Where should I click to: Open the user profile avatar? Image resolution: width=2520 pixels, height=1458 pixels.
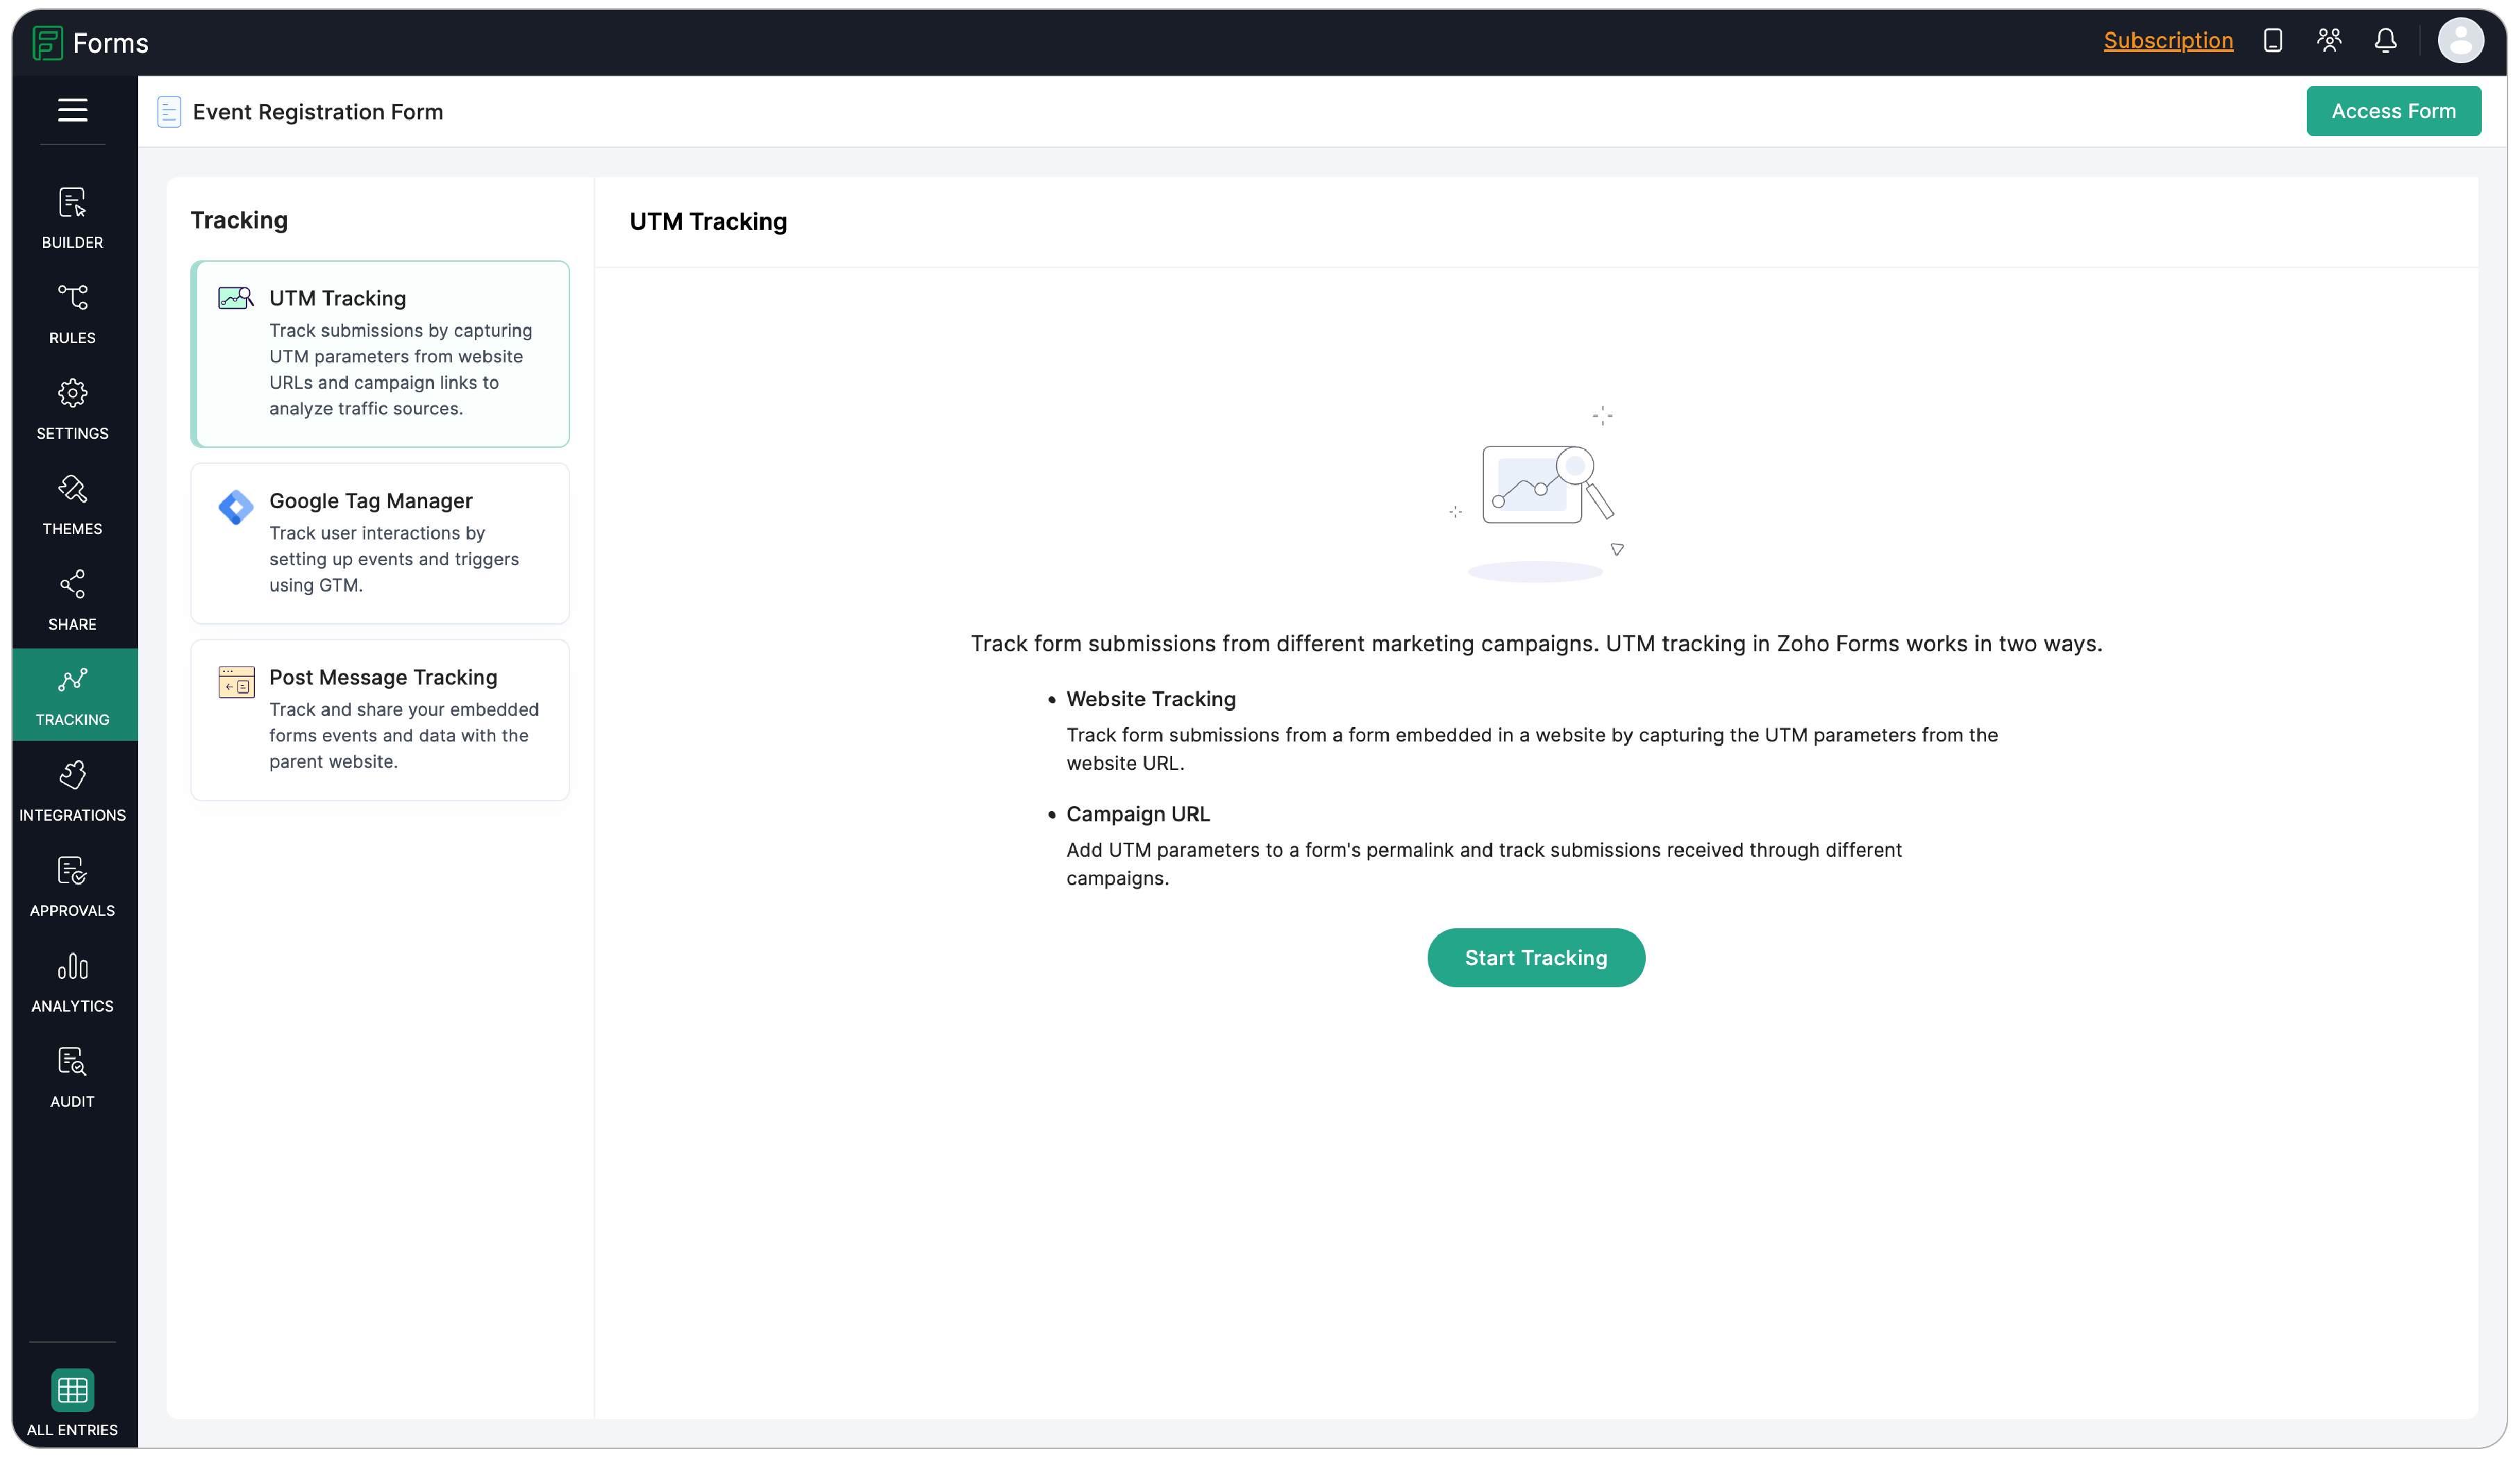(2460, 41)
